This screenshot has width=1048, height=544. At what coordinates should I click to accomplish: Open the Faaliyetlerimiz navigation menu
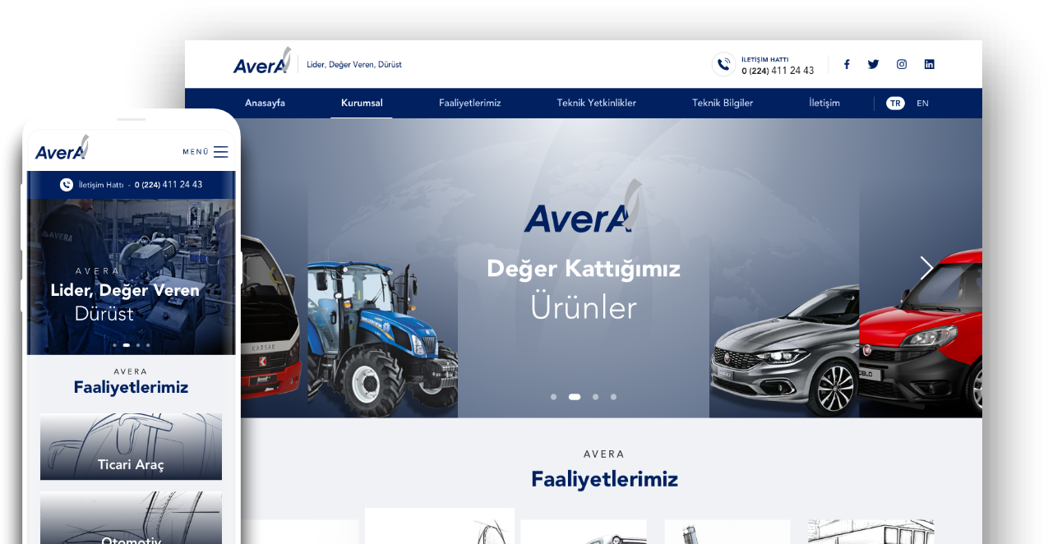[x=469, y=104]
